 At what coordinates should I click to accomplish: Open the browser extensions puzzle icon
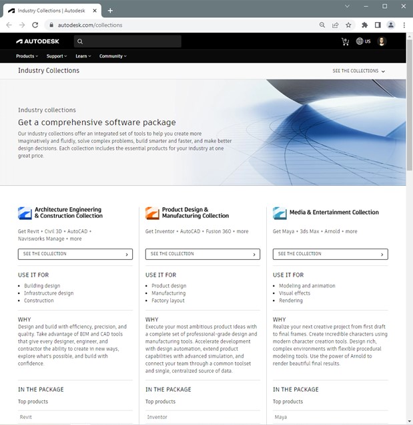point(364,25)
